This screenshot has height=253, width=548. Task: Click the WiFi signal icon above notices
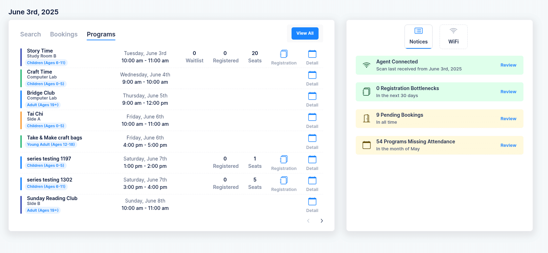click(x=453, y=31)
